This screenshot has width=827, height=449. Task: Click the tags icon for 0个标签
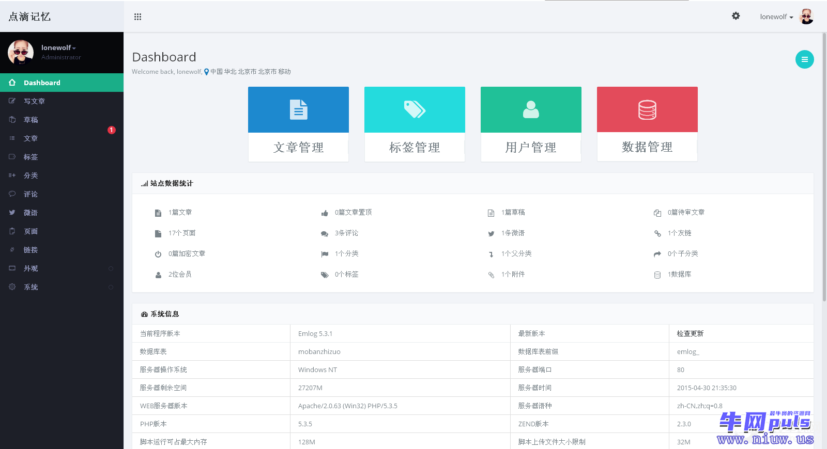325,275
